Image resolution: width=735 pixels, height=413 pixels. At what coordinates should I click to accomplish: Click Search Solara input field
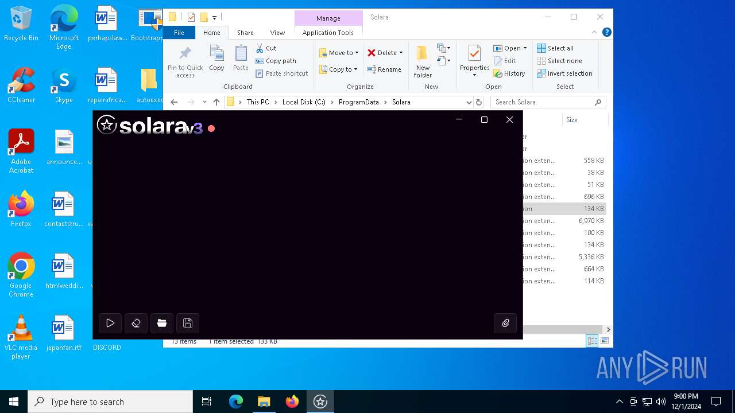[548, 102]
